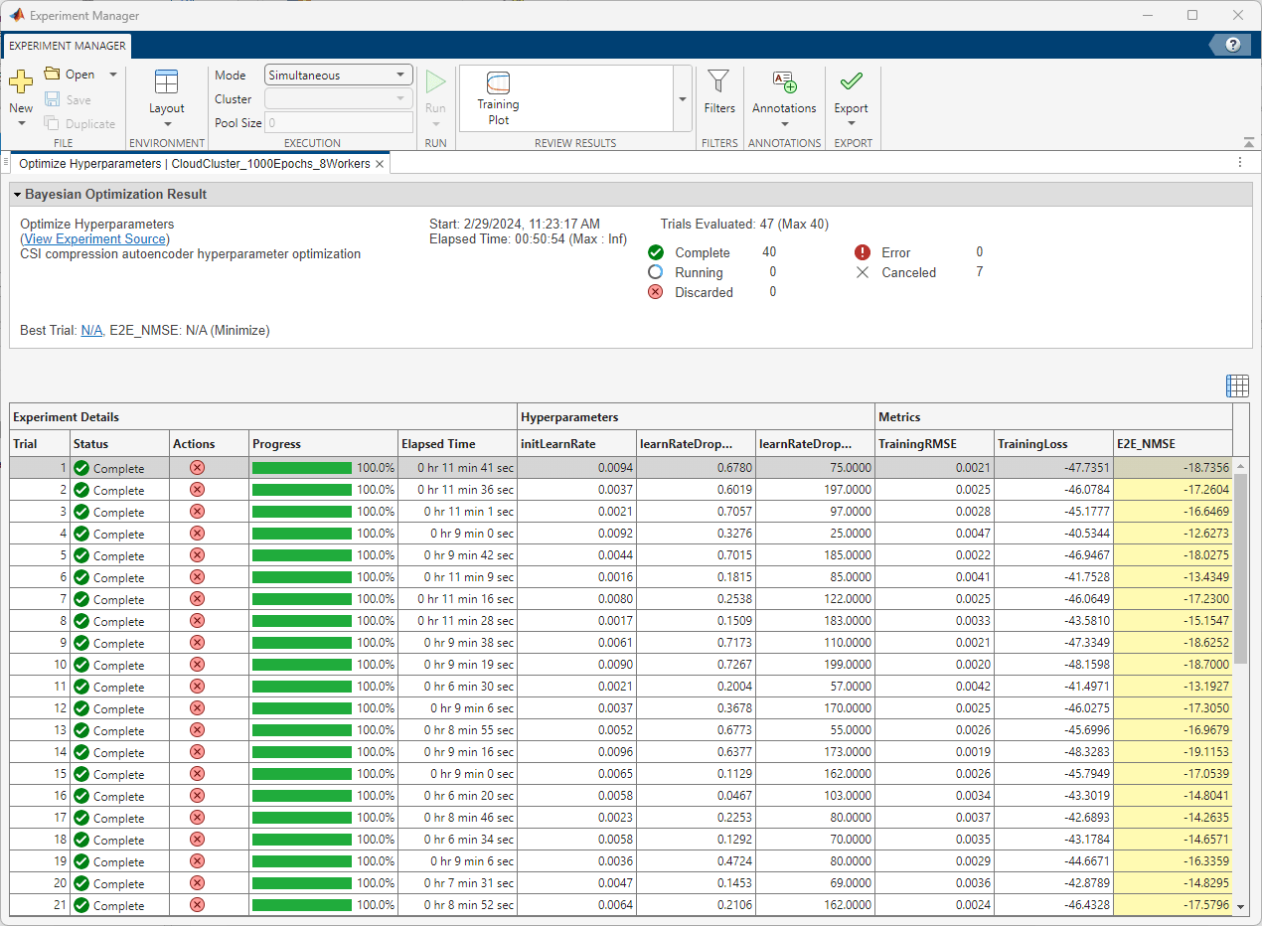Click the View Experiment Source link
1262x926 pixels.
93,238
